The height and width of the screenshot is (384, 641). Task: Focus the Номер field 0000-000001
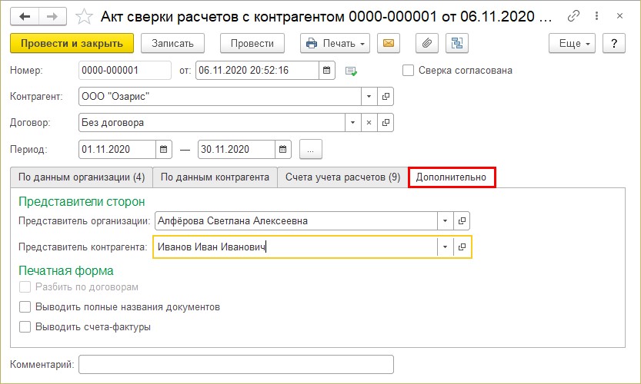click(x=125, y=70)
